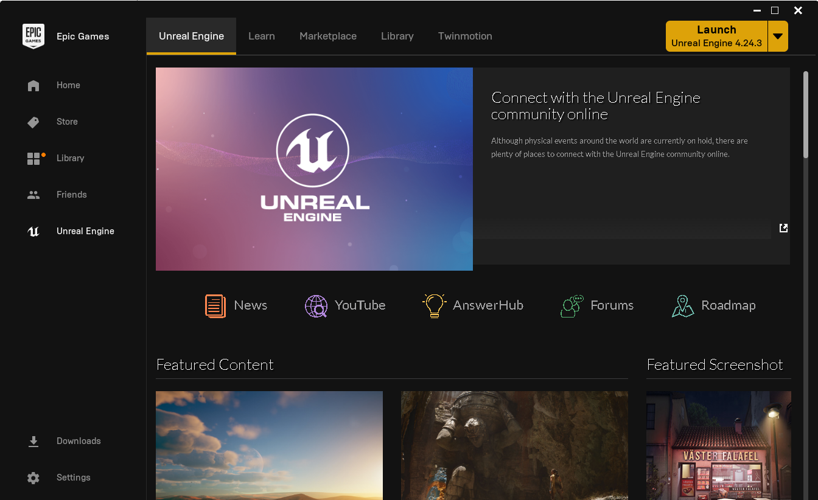818x500 pixels.
Task: Click the News document icon
Action: pos(215,306)
